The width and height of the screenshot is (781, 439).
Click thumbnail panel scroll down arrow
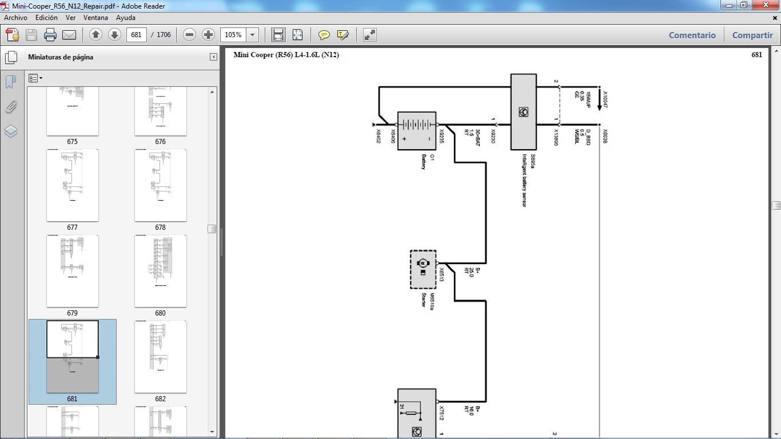pos(213,432)
